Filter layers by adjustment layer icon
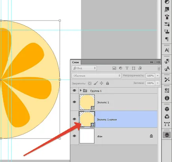172x162 pixels. coord(120,68)
